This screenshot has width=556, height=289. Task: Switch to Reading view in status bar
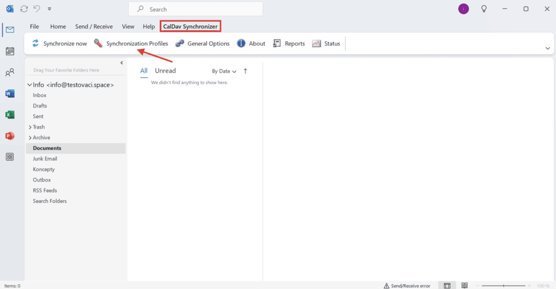[465, 285]
